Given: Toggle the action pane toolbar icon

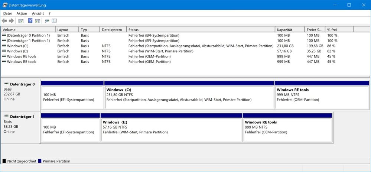Looking at the screenshot, I should pos(38,21).
